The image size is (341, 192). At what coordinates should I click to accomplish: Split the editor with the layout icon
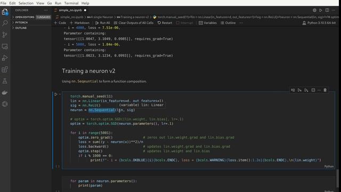pyautogui.click(x=327, y=10)
